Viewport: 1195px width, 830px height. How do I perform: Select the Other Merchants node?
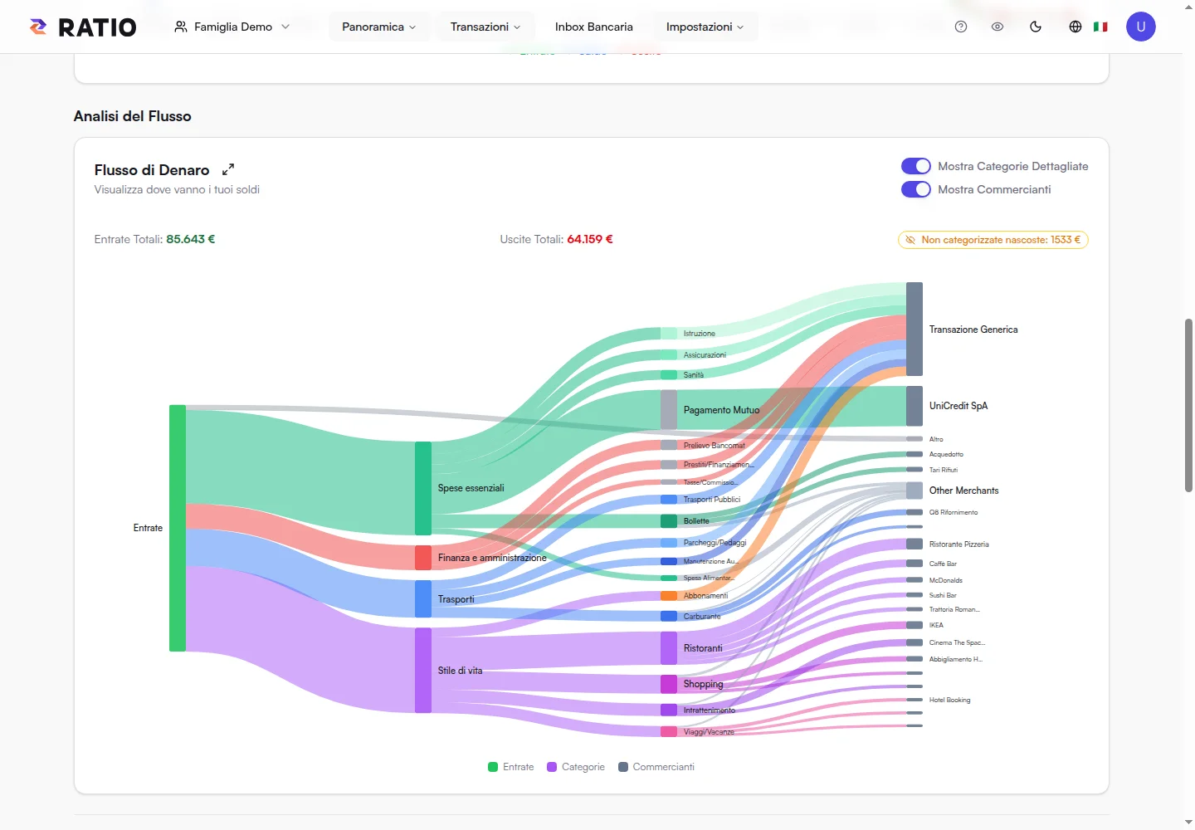pyautogui.click(x=915, y=491)
